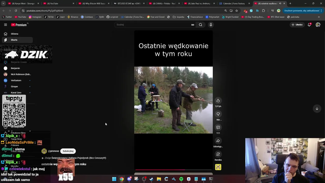Open Steam from the taskbar
The width and height of the screenshot is (325, 183).
coord(151,179)
